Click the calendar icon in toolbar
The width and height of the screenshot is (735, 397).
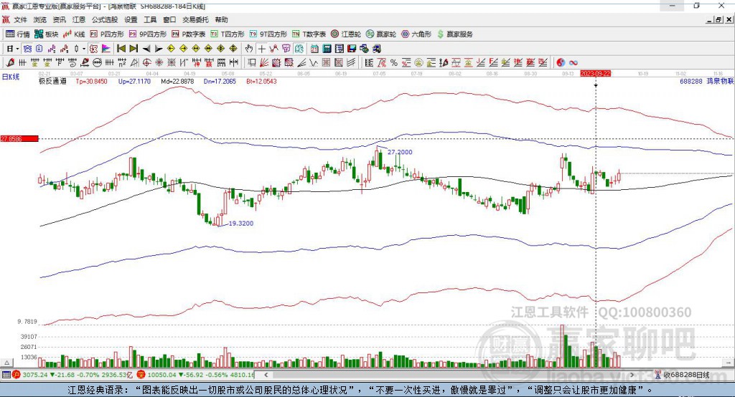tap(314, 49)
